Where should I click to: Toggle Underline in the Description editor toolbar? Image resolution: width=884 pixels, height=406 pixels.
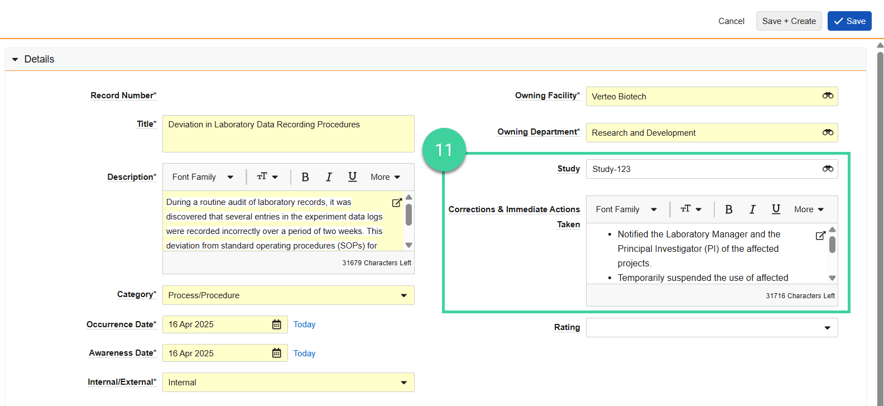tap(352, 177)
